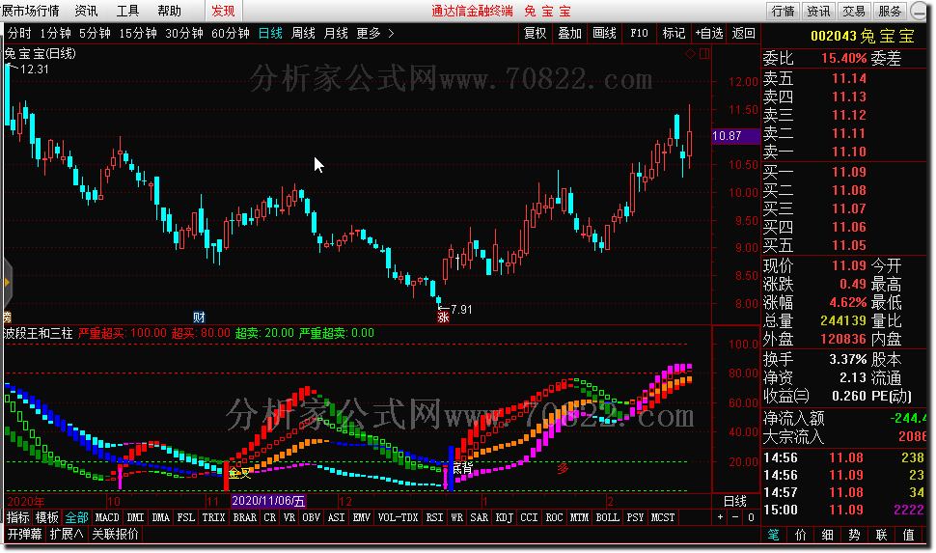Click the 0 reset button beside the indicator tabs
The image size is (936, 553).
751,517
